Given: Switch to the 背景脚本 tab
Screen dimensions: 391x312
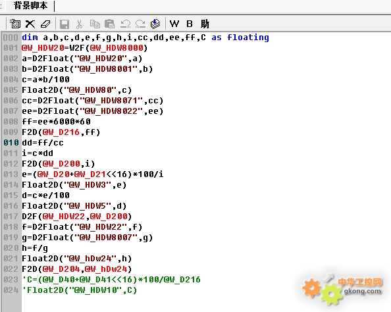Looking at the screenshot, I should (30, 5).
